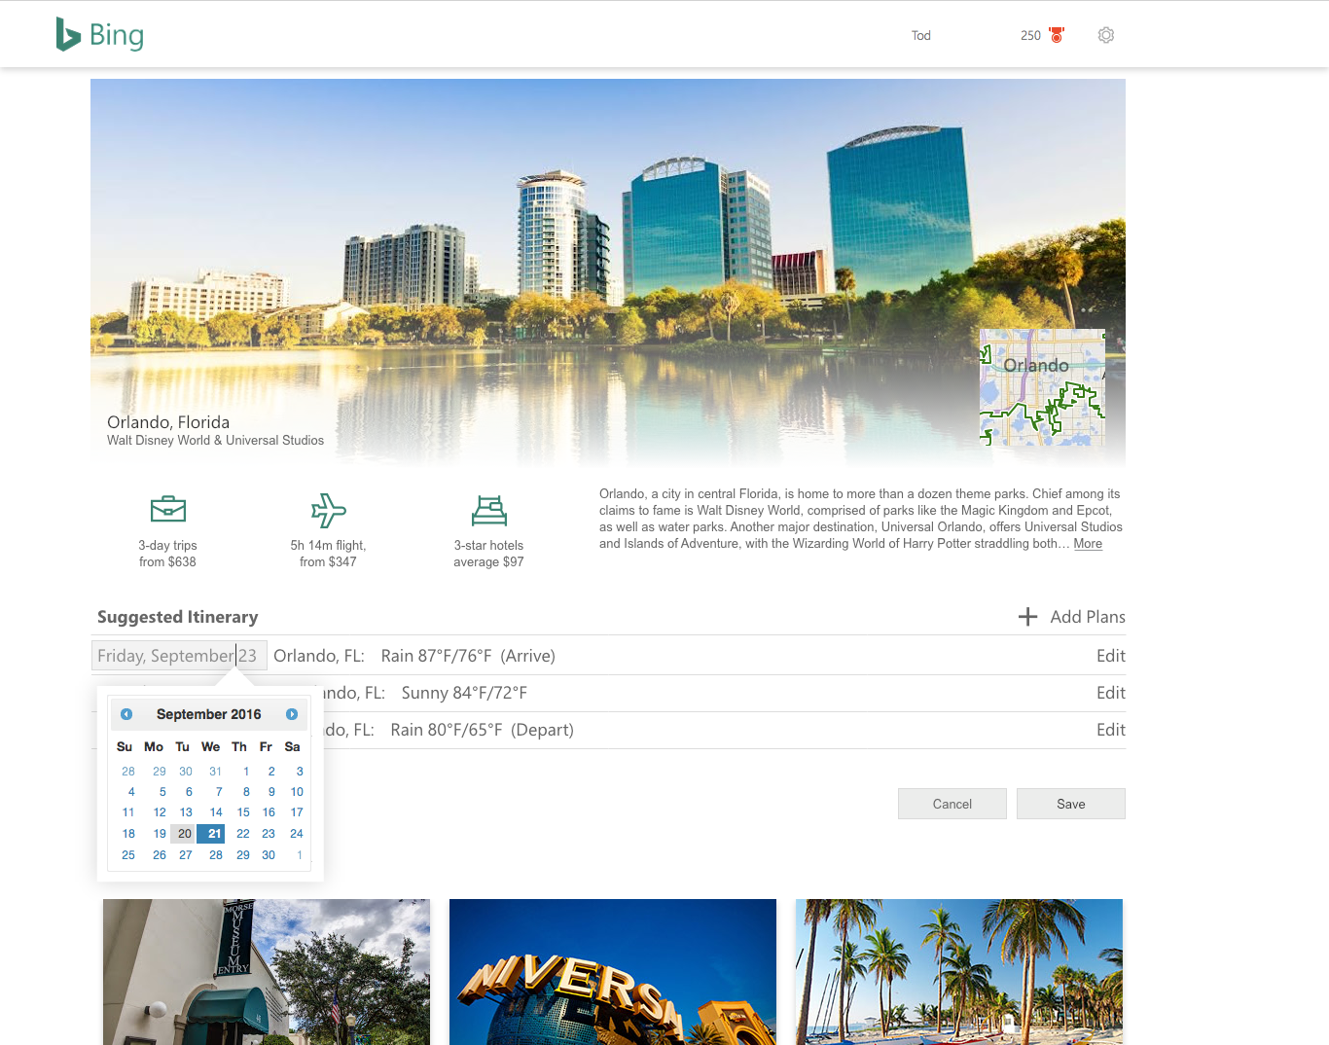
Task: Click the 3-day trips briefcase icon
Action: (168, 509)
